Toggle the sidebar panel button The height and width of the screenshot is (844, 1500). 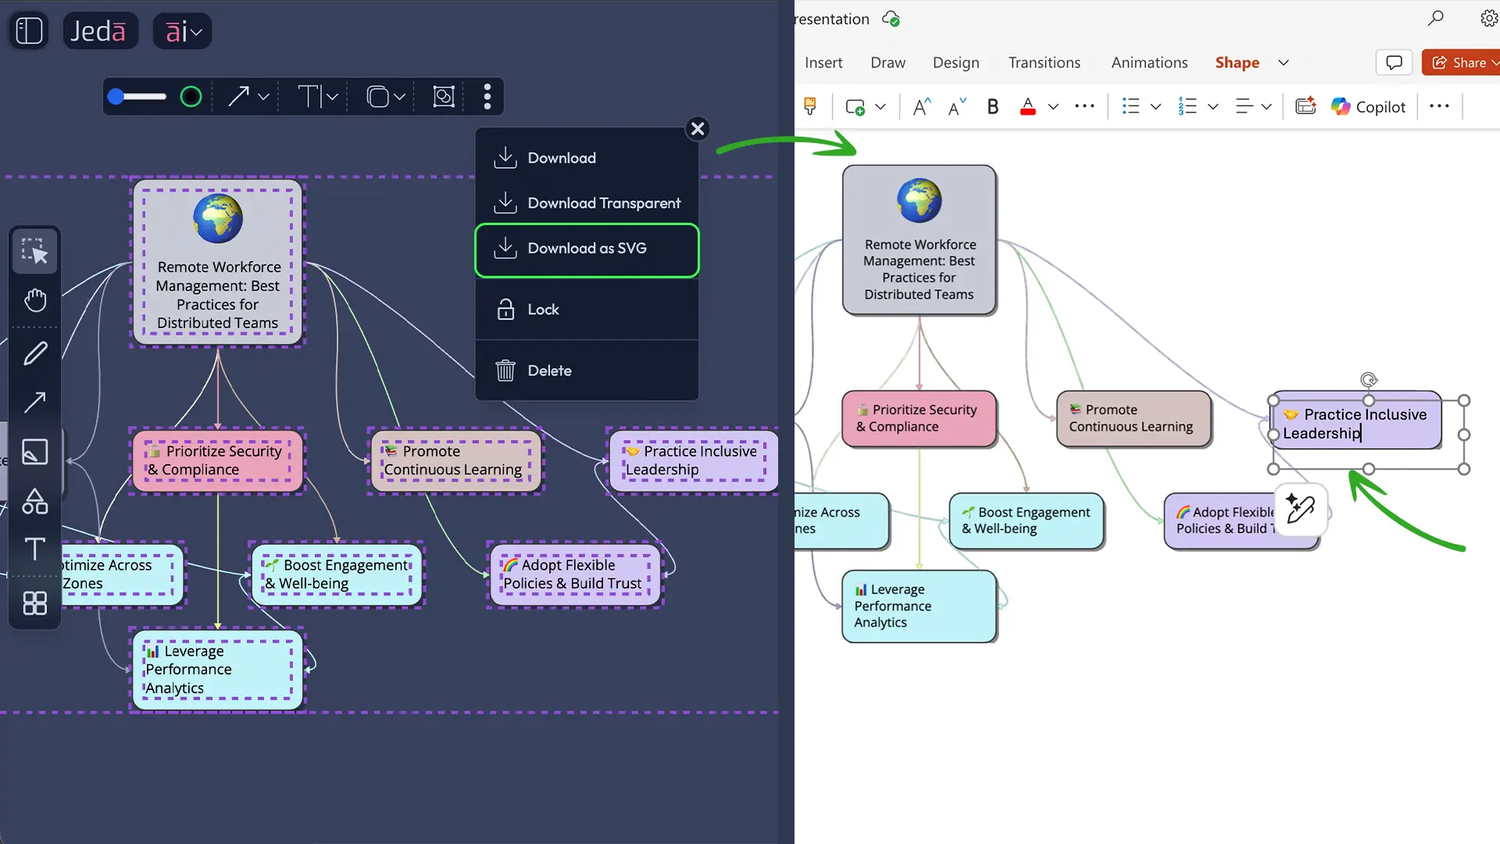coord(29,31)
